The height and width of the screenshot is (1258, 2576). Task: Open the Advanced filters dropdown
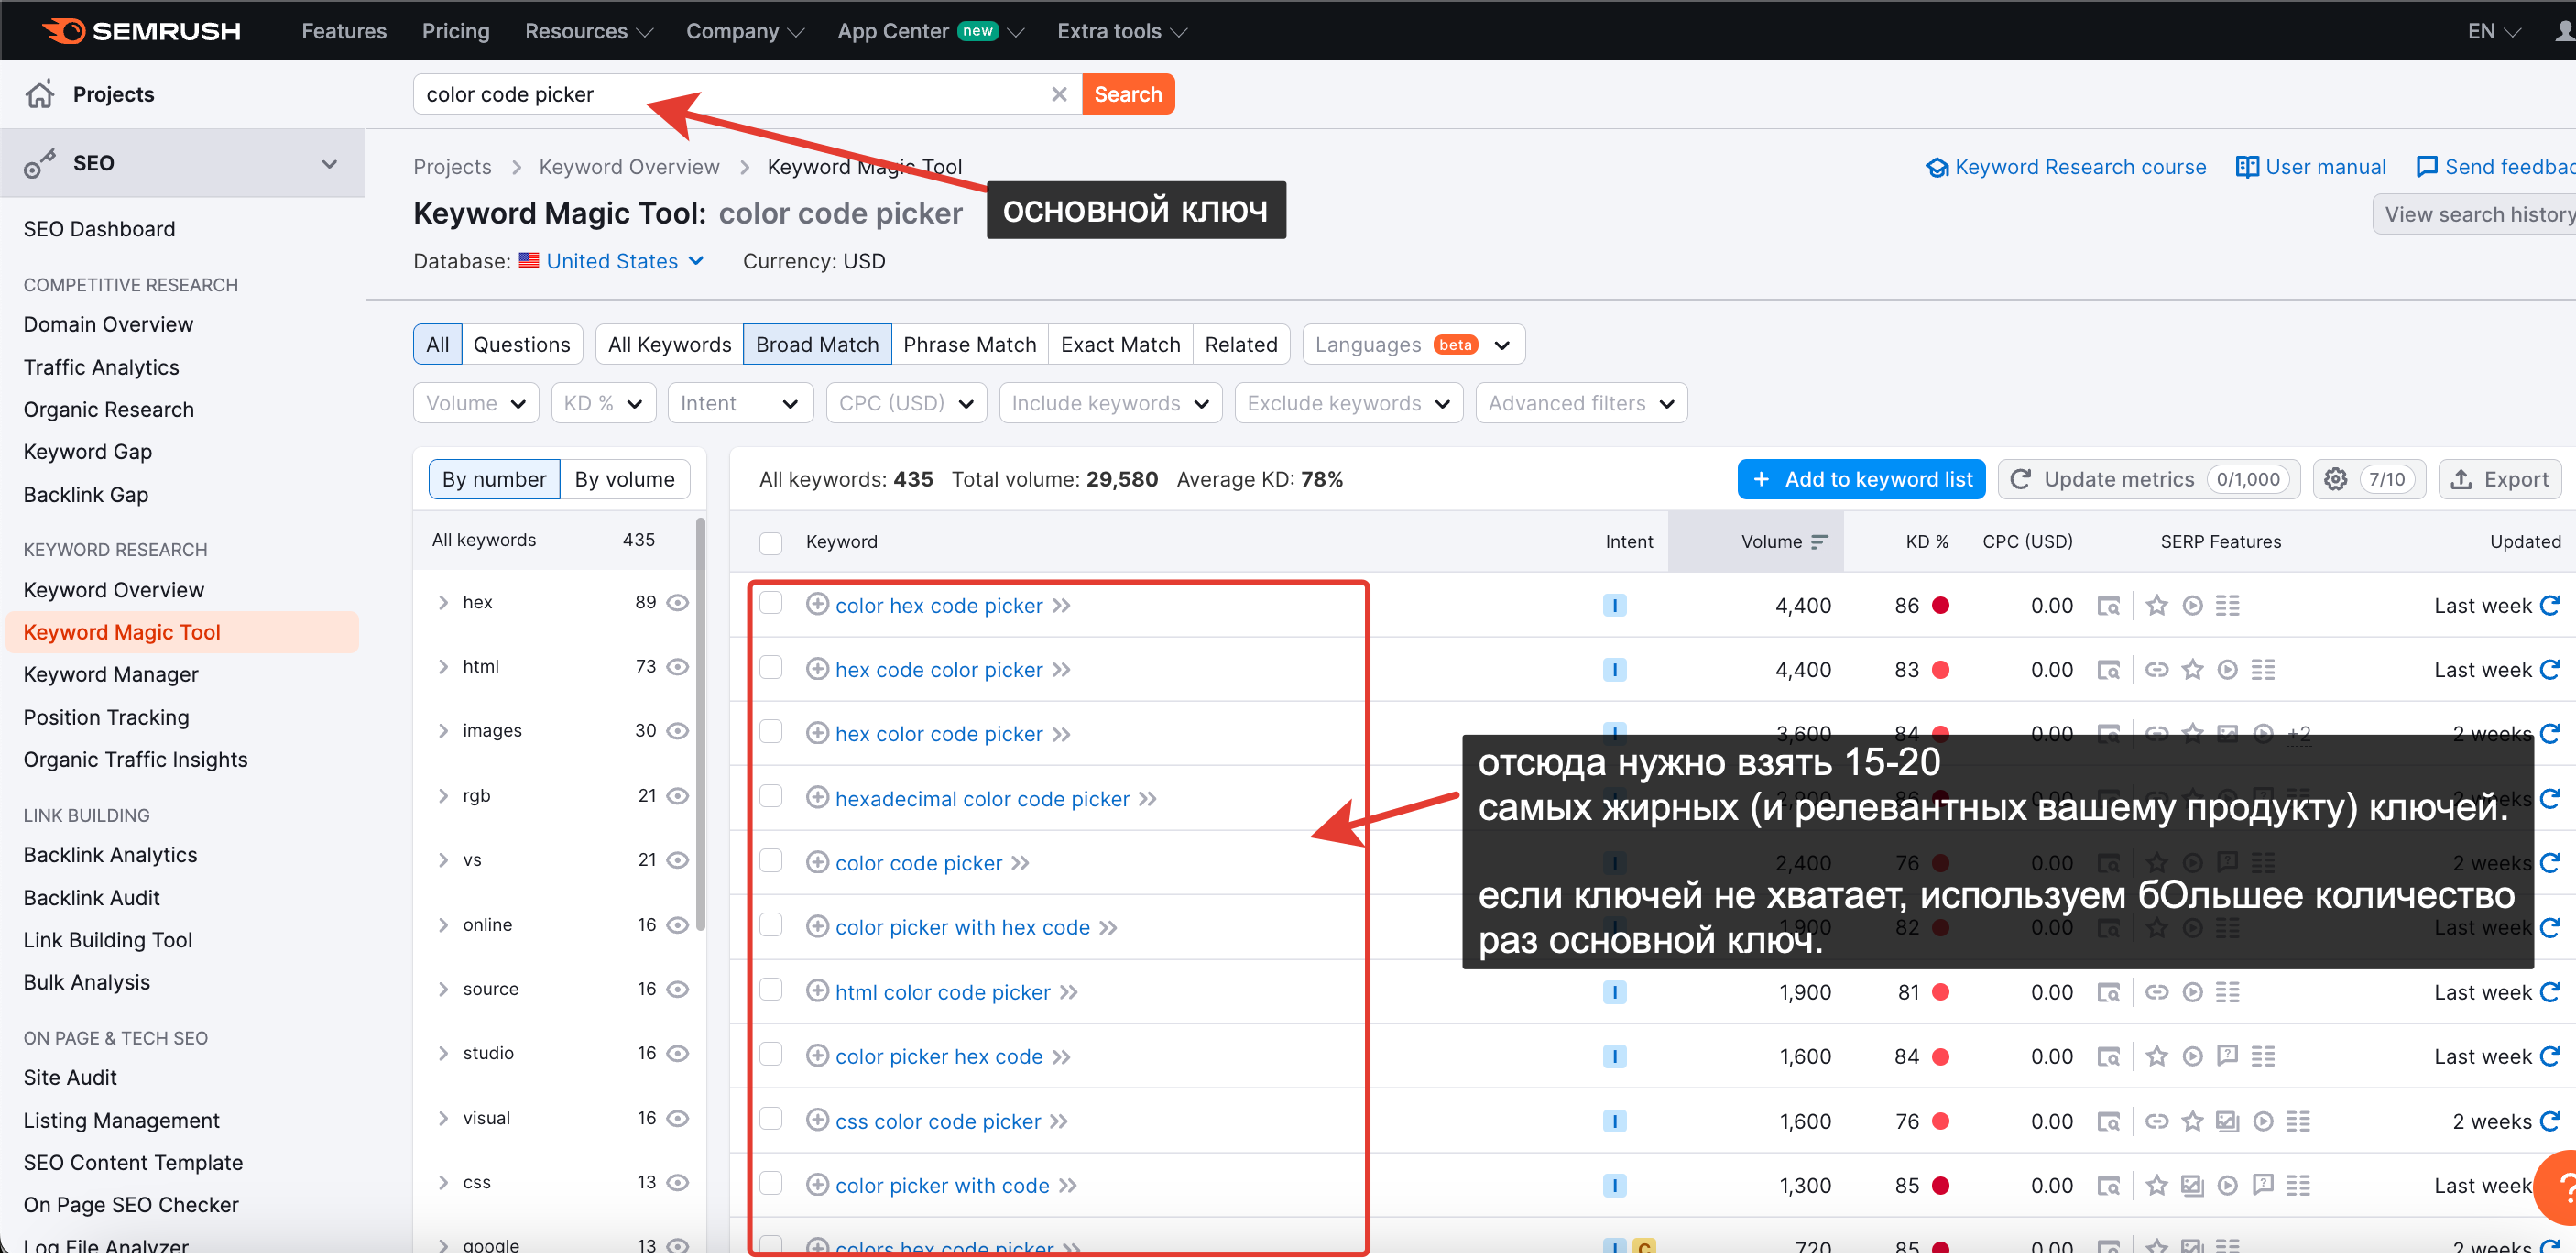[1580, 403]
